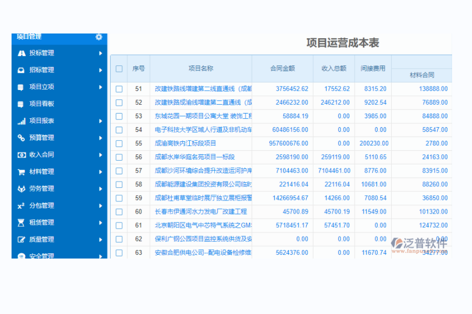Click the 预算管理 key icon
The height and width of the screenshot is (314, 472).
point(20,138)
